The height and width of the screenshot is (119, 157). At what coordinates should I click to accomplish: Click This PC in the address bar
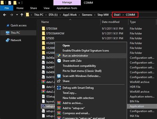[39, 15]
